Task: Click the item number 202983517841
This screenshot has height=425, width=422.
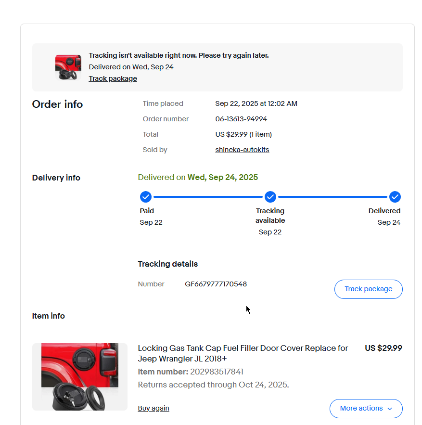Action: (217, 372)
